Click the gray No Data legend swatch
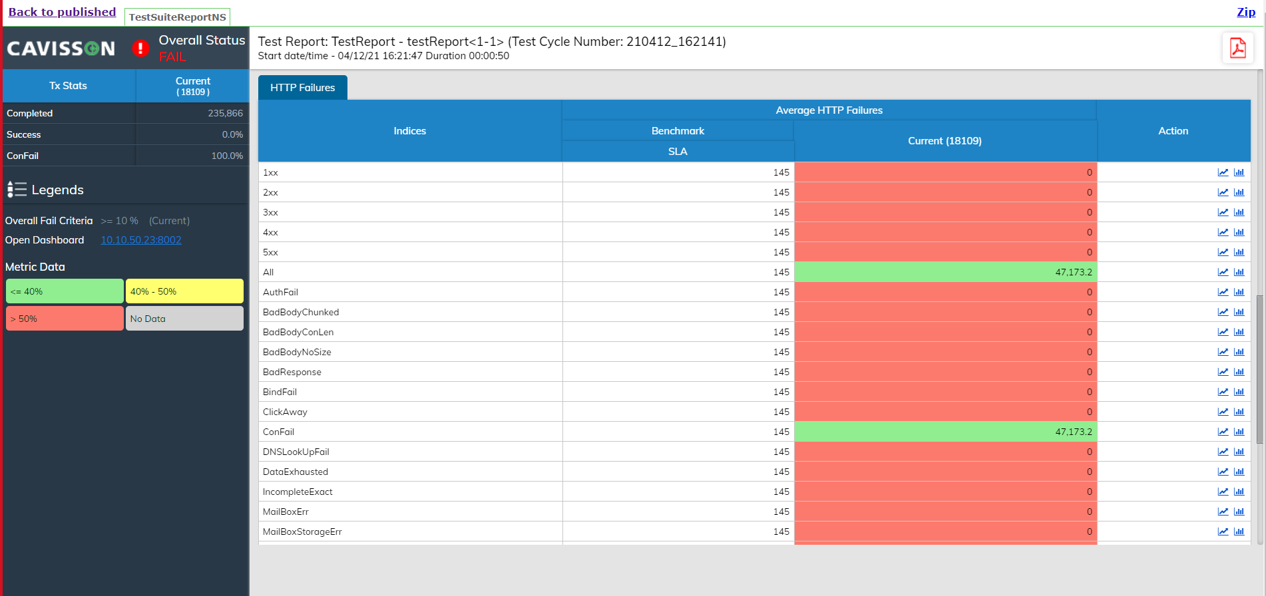This screenshot has height=596, width=1266. (184, 319)
